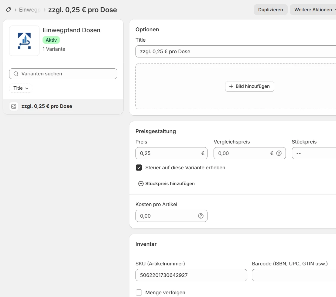This screenshot has width=336, height=297.
Task: Click the plus icon on Bild hinzufügen
Action: [231, 86]
